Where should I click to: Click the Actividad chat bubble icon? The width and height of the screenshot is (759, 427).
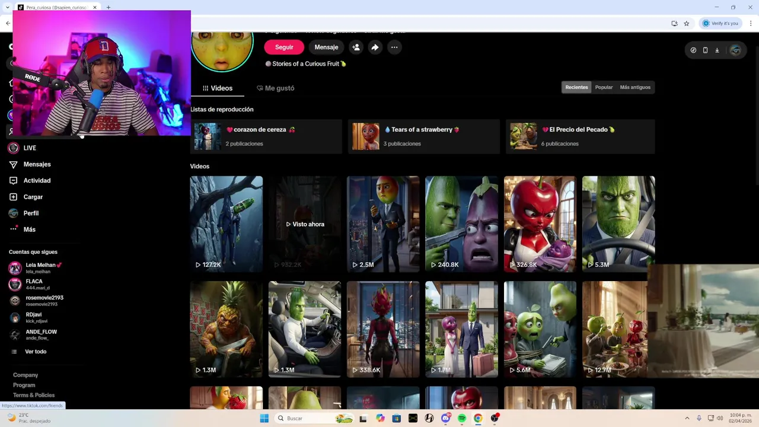click(13, 180)
